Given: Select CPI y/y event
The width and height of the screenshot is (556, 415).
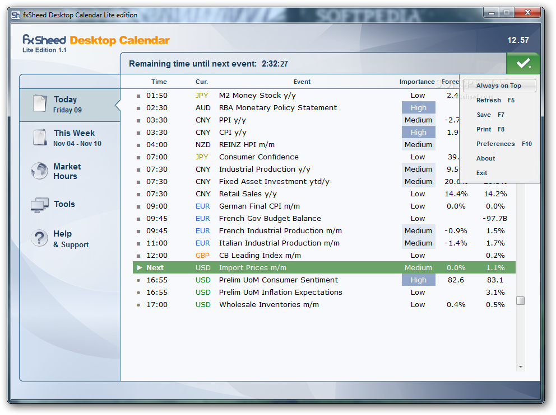Looking at the screenshot, I should point(233,133).
